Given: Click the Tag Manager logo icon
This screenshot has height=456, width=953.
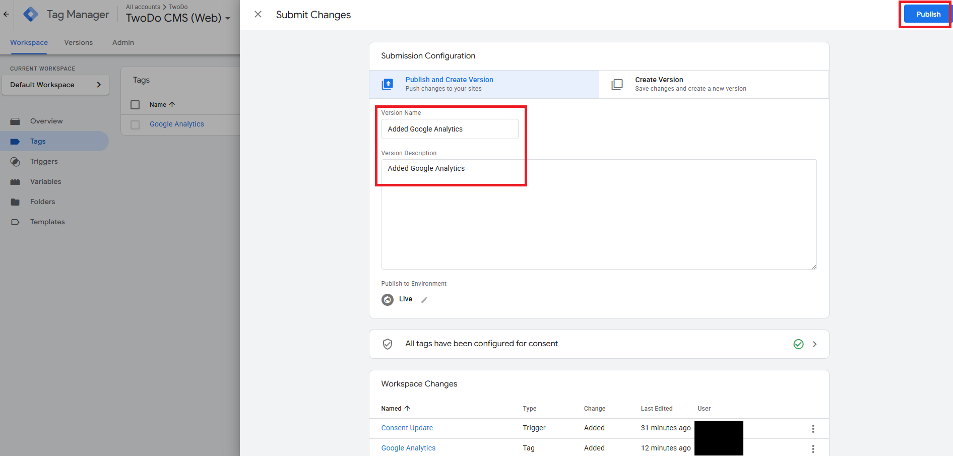Looking at the screenshot, I should point(31,15).
